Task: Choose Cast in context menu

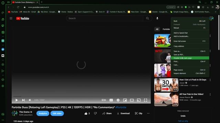Action: 190,65
